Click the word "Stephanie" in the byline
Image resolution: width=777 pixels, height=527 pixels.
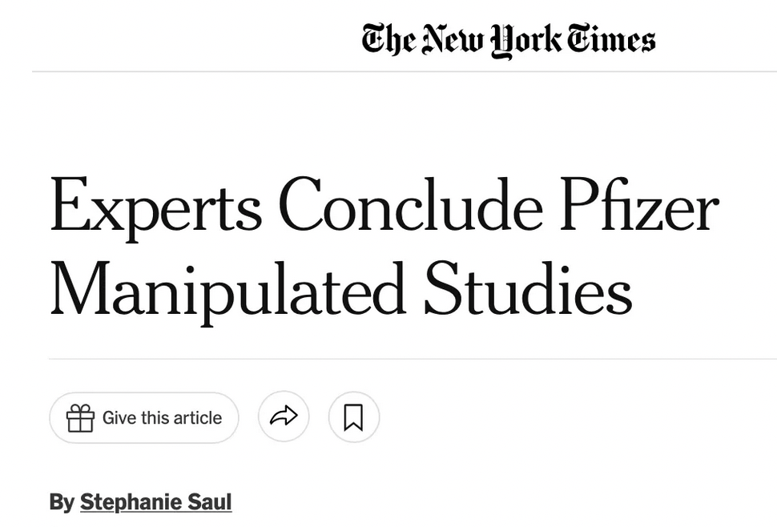pos(130,502)
